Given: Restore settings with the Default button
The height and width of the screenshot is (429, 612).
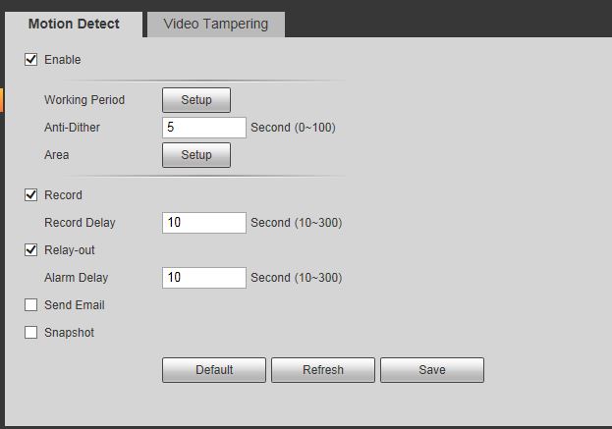Looking at the screenshot, I should tap(214, 370).
